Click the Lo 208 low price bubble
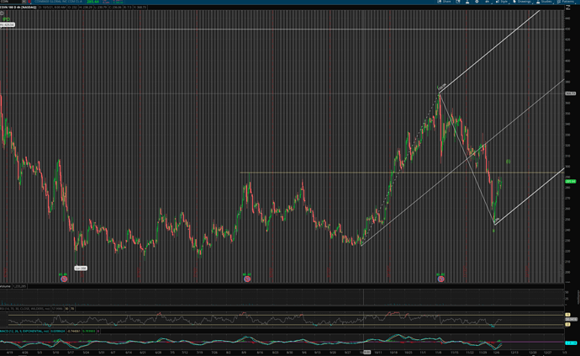The image size is (580, 356). [x=81, y=268]
